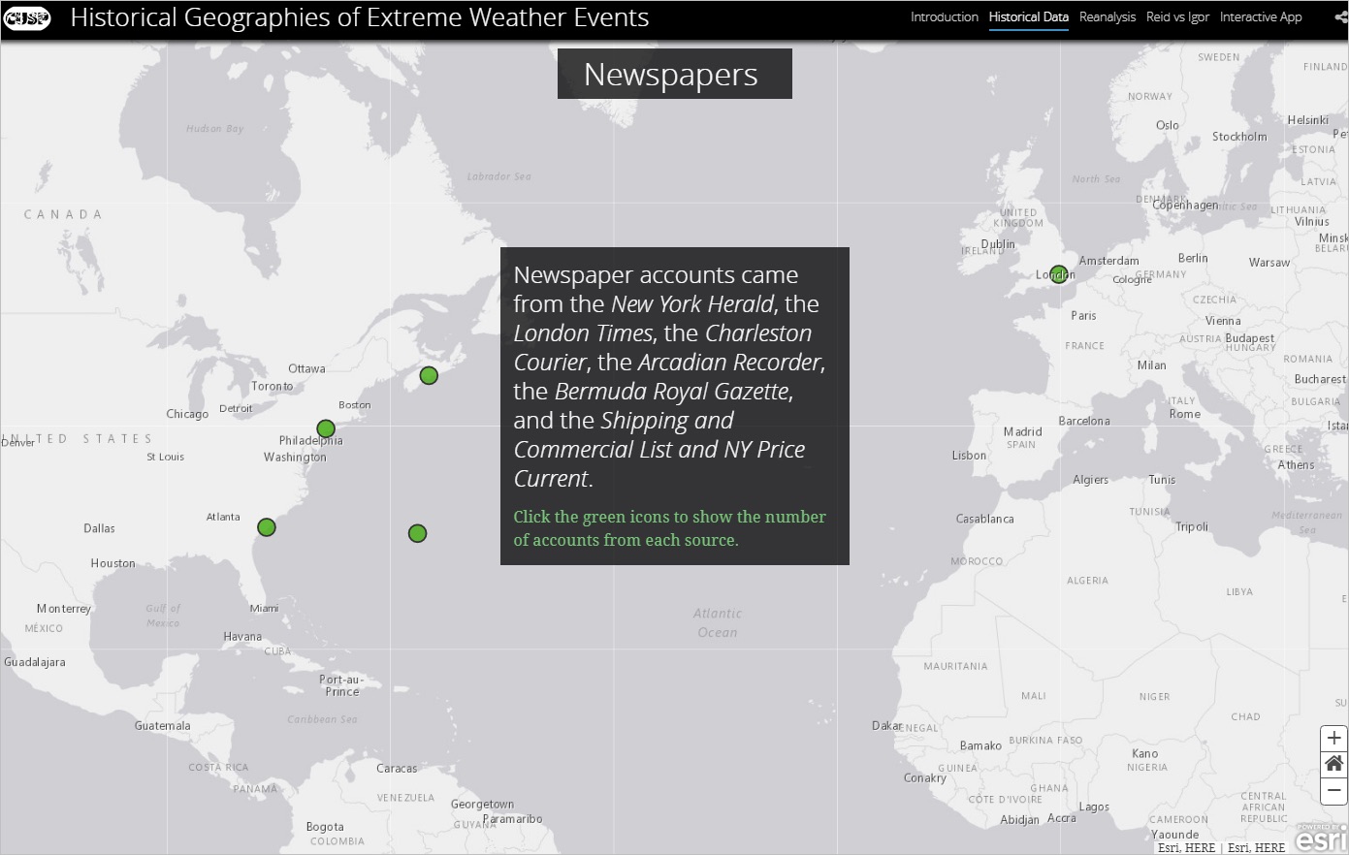Viewport: 1349px width, 855px height.
Task: Go to the Interactive App tab
Action: pyautogui.click(x=1261, y=17)
